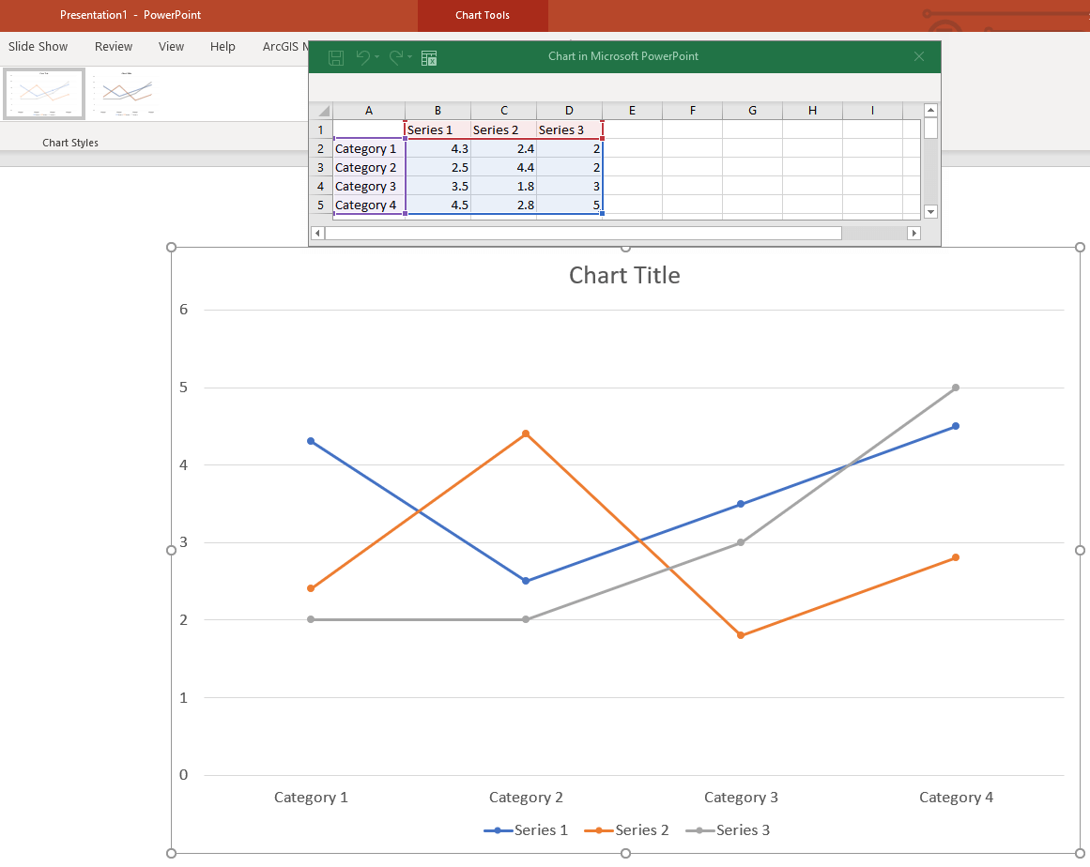Open the View ribbon tab
Screen dimensions: 1090x867
click(171, 46)
